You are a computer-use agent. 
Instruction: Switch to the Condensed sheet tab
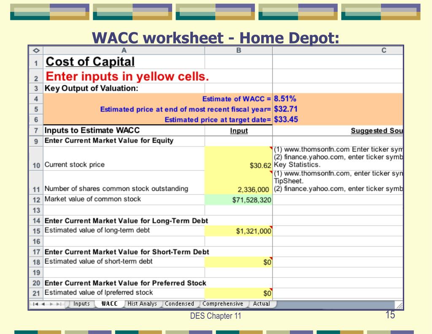pos(179,304)
